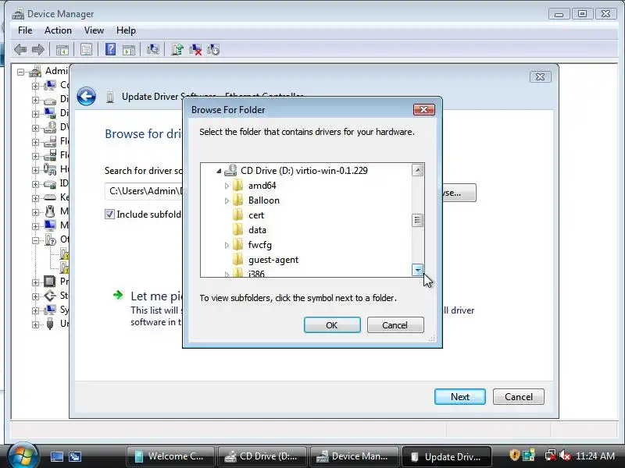This screenshot has height=468, width=625.
Task: Expand the amd64 folder
Action: coord(227,186)
